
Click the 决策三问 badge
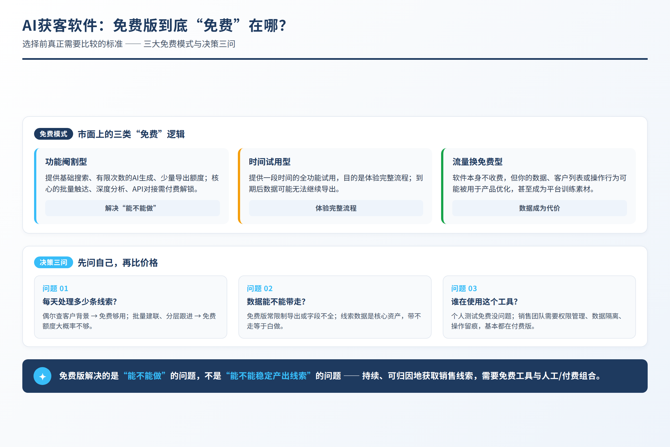54,262
